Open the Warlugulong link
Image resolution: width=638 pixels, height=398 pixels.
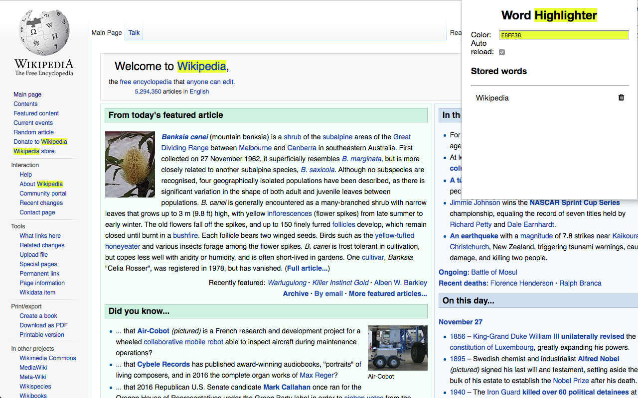pos(287,283)
